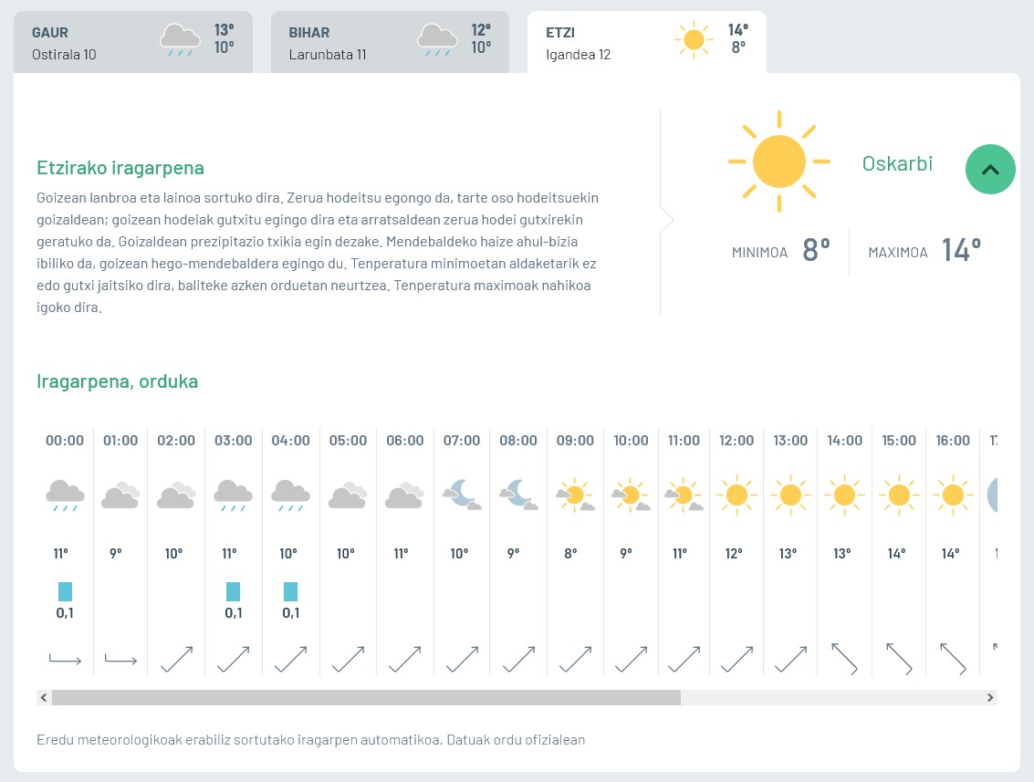The image size is (1034, 782).
Task: Click the 'Iragarpena, orduka' heading
Action: (x=118, y=381)
